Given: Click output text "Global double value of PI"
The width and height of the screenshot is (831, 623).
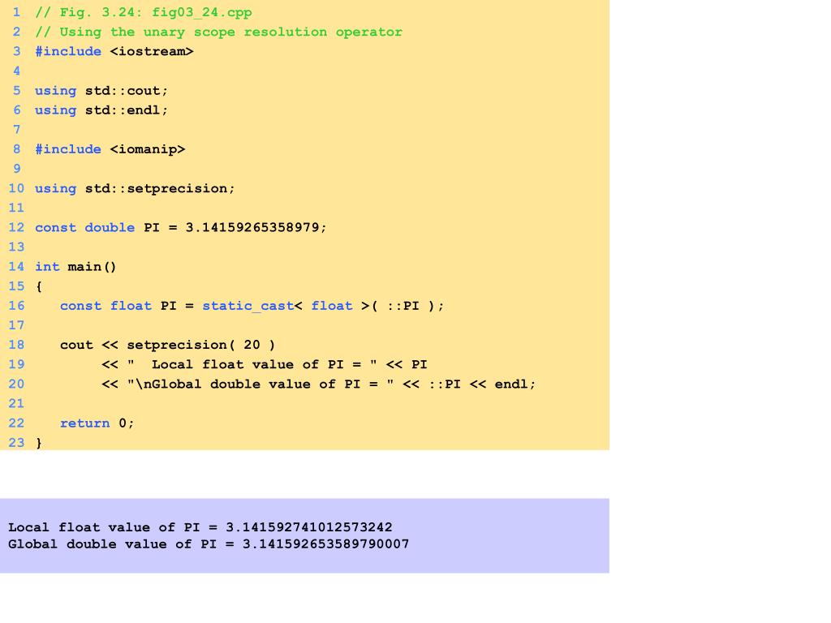Looking at the screenshot, I should [112, 544].
